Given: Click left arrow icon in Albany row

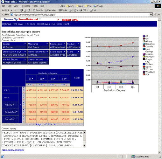Looking at the screenshot, I should pos(24,102).
